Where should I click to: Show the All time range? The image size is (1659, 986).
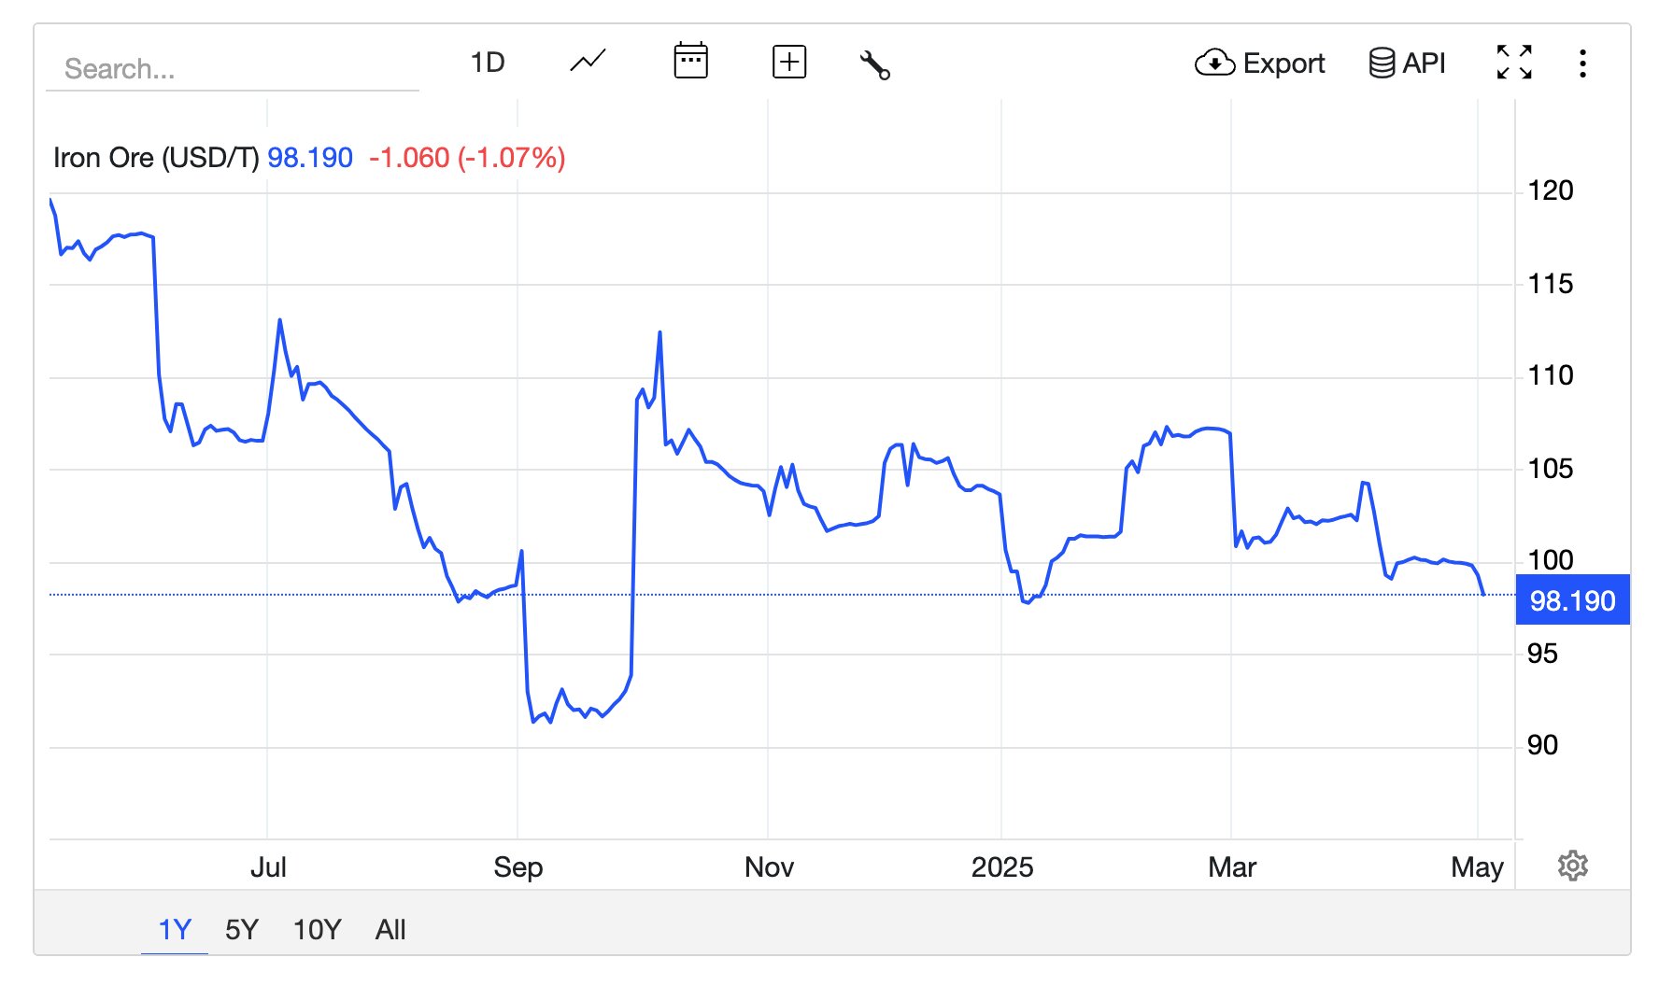[390, 929]
